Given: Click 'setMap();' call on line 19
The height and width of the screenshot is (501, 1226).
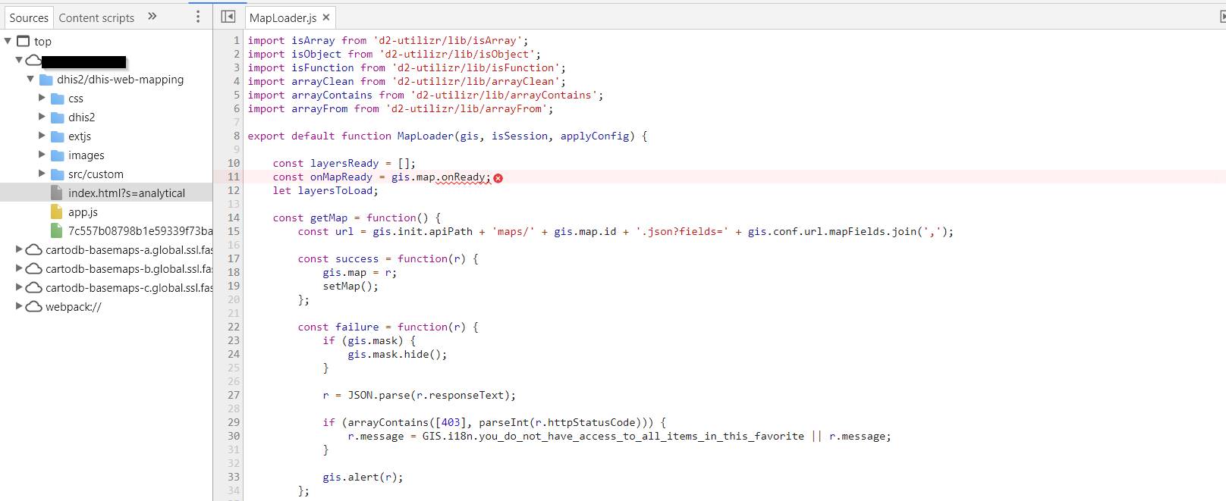Looking at the screenshot, I should pyautogui.click(x=351, y=286).
